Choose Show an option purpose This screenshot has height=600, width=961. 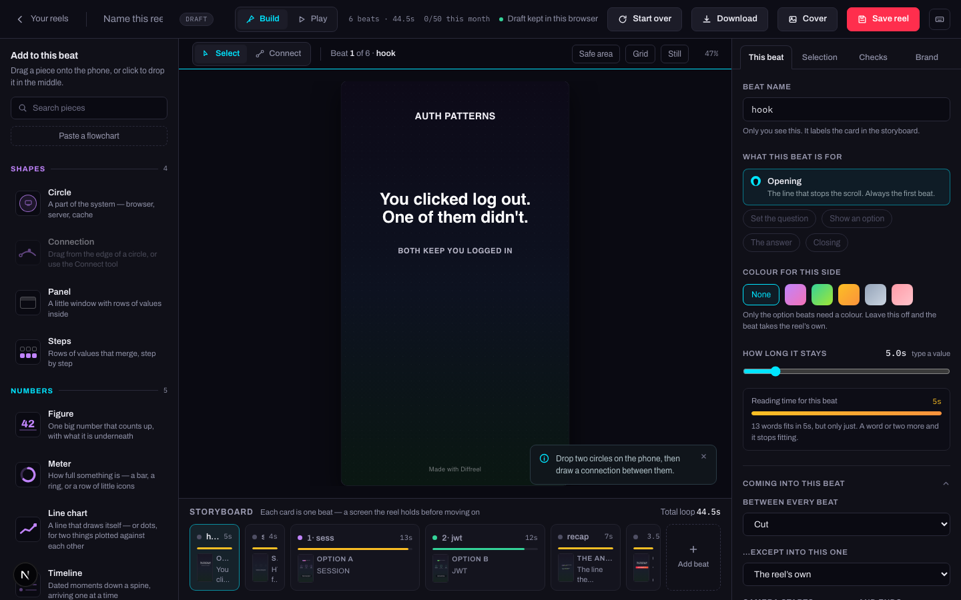[857, 219]
